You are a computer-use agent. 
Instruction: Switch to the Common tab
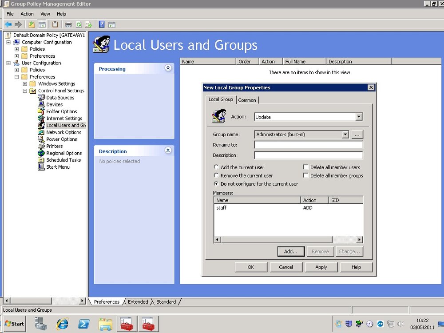247,100
